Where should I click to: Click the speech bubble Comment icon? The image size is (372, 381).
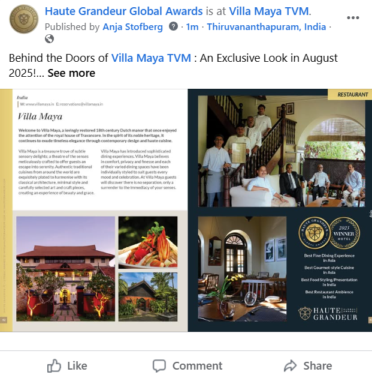click(159, 365)
